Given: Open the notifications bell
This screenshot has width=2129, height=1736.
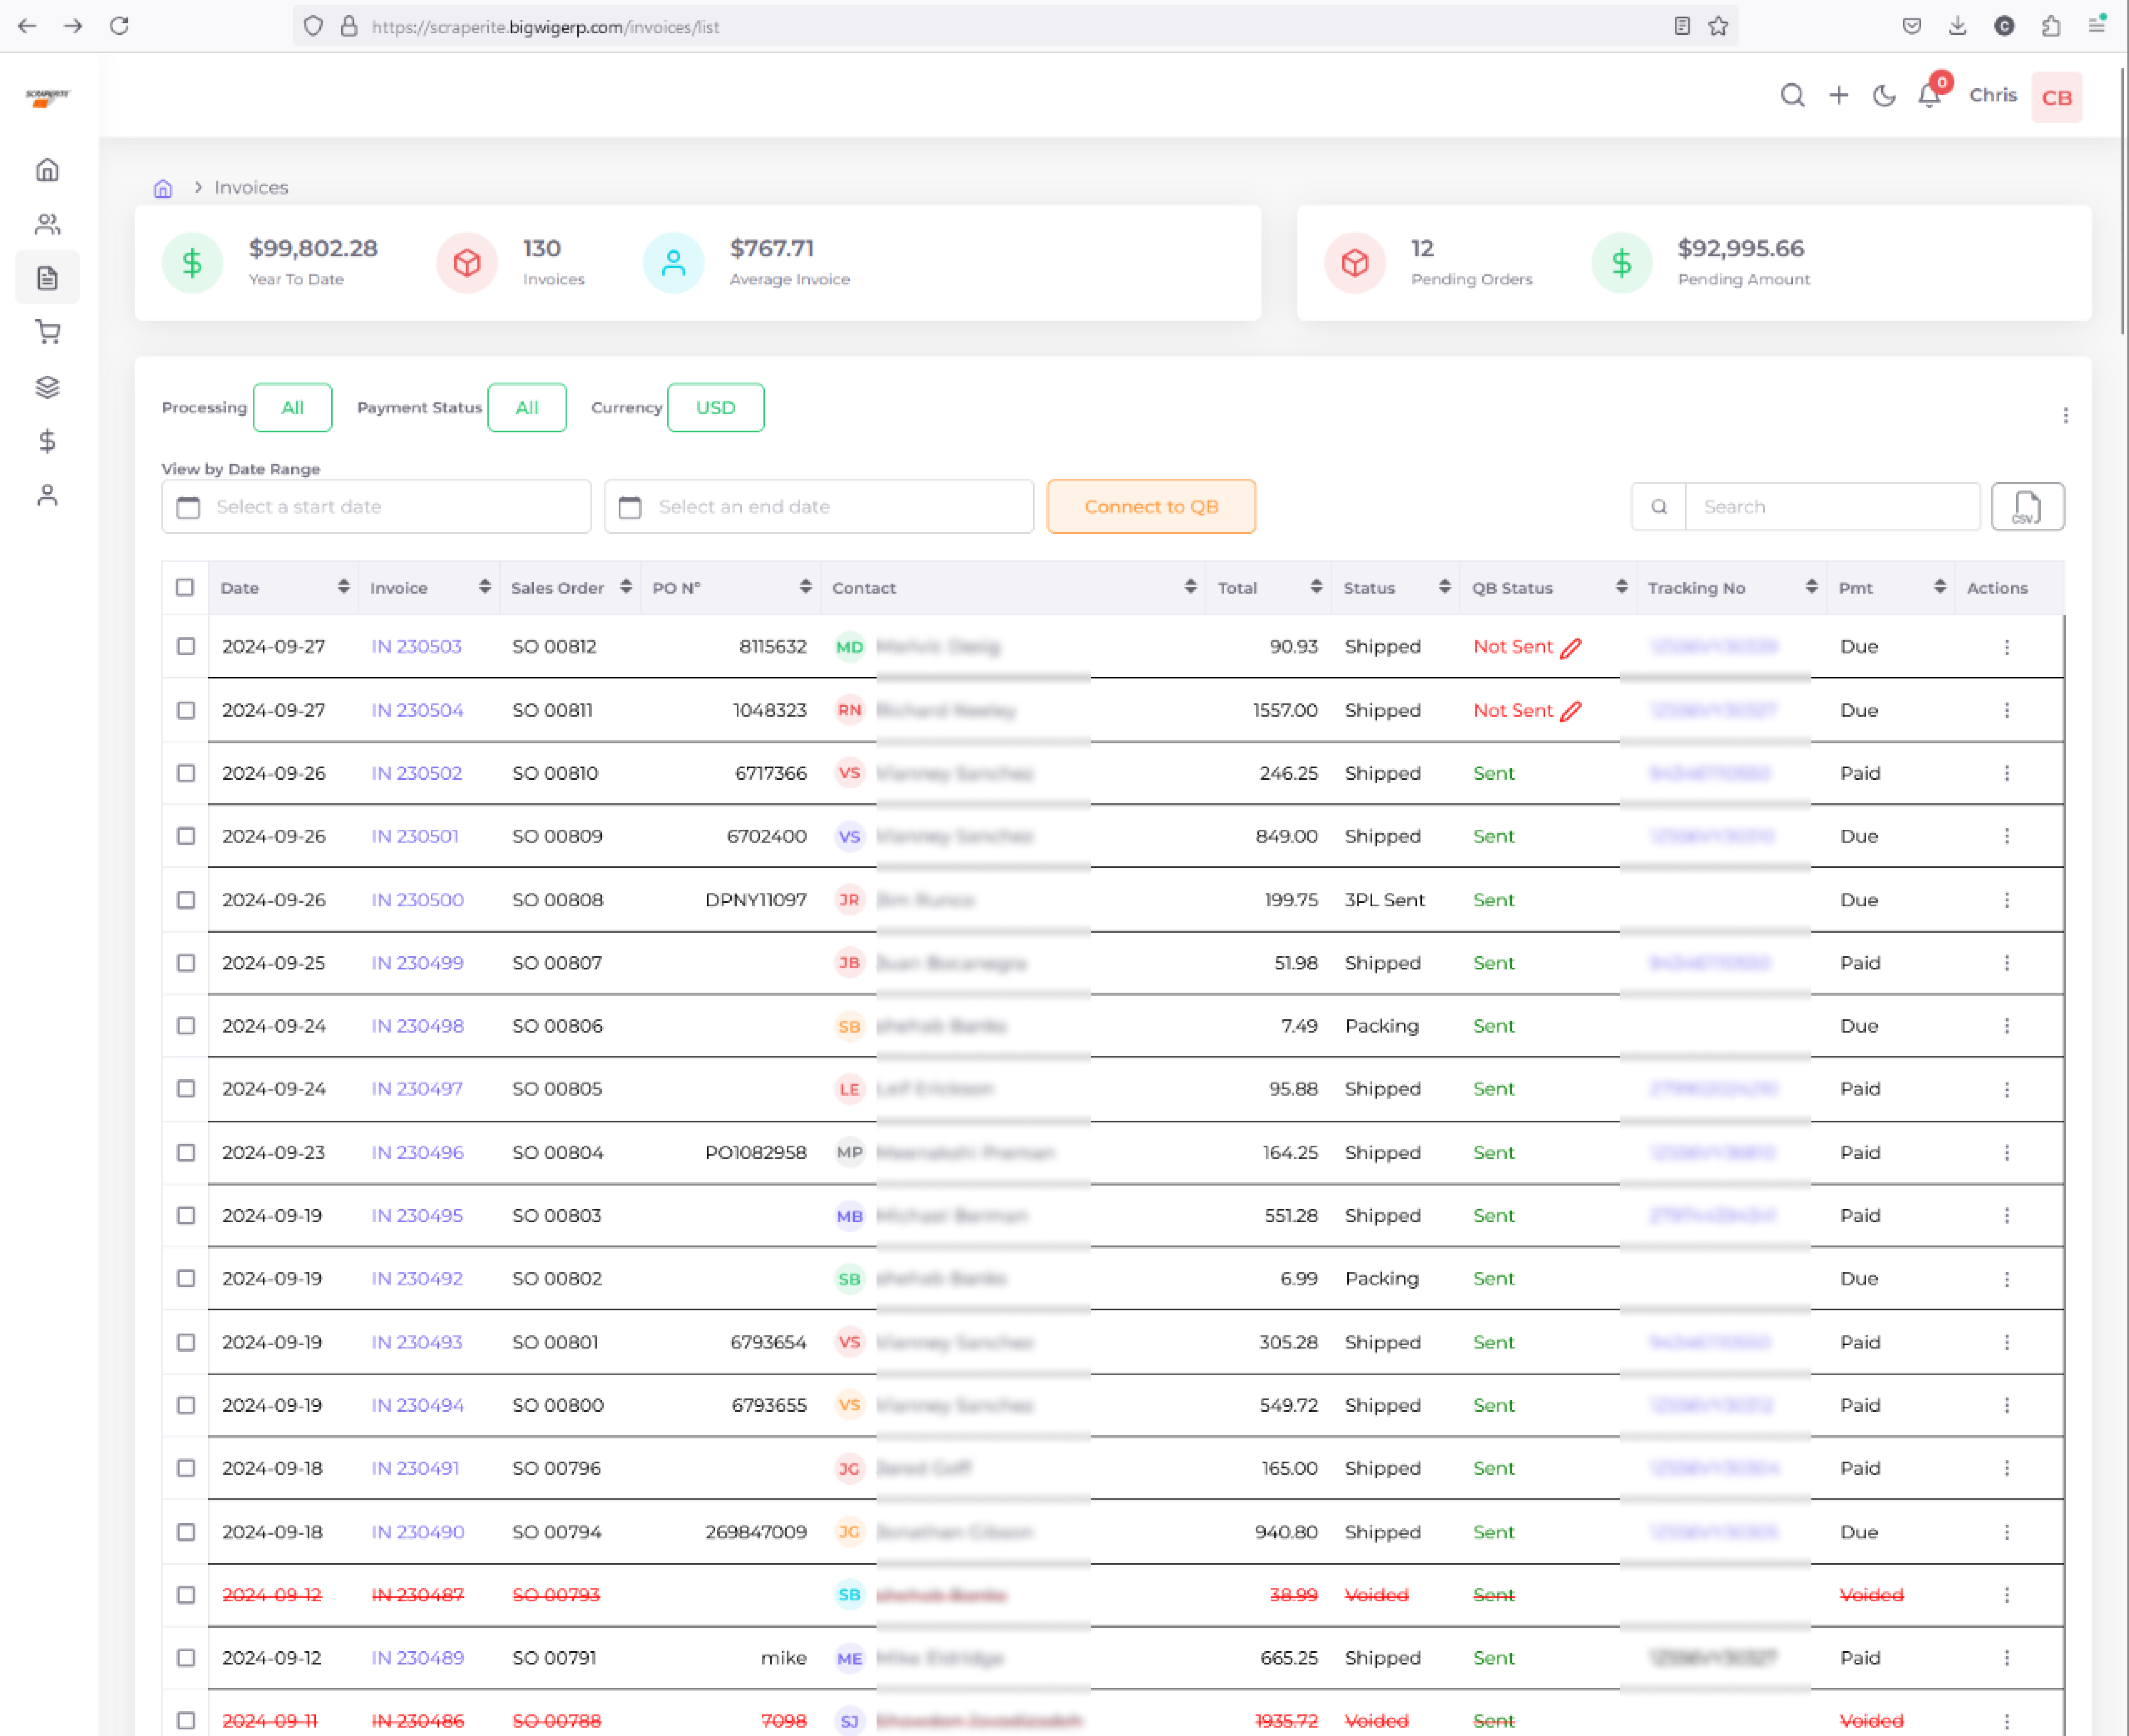Looking at the screenshot, I should (x=1930, y=96).
